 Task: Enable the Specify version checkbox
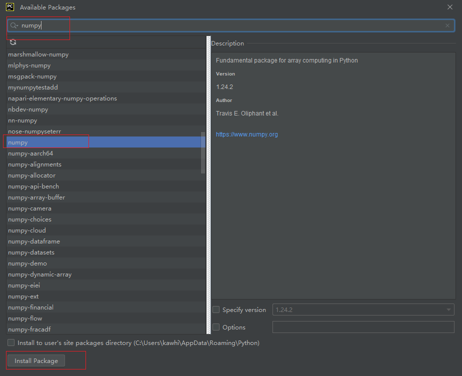(x=216, y=309)
